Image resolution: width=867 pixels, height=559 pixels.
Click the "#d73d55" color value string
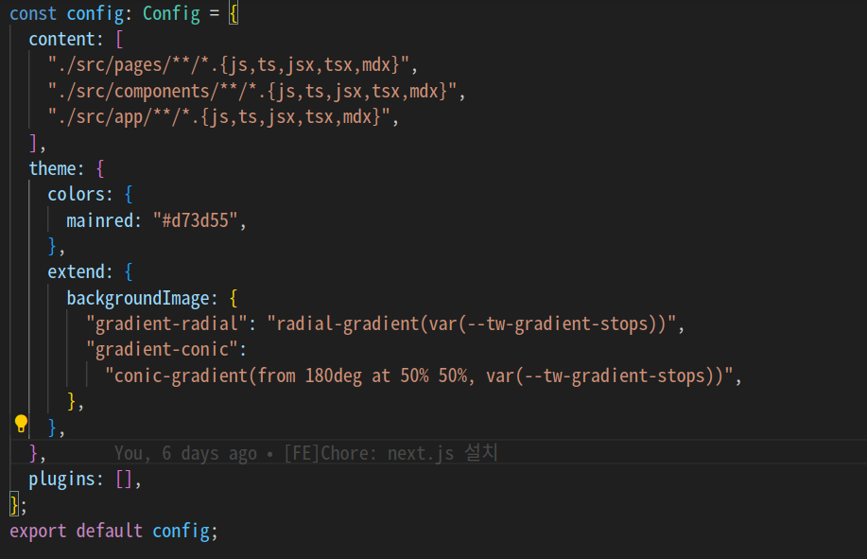(195, 220)
